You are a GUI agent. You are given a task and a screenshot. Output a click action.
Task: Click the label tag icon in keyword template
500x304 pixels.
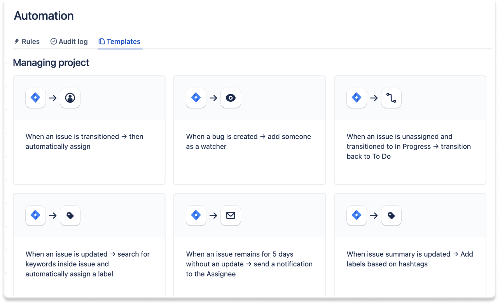(x=70, y=215)
